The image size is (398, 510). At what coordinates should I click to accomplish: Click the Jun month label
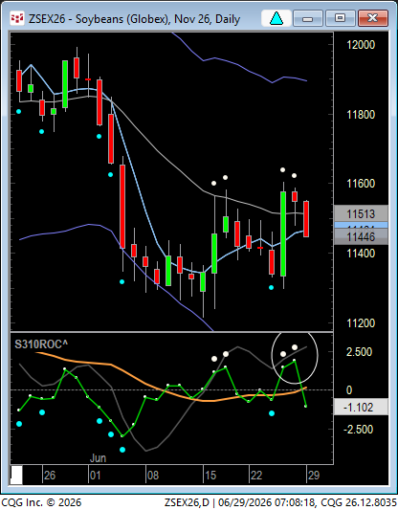(98, 458)
